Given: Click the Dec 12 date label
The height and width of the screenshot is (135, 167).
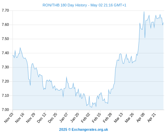Looking at the screenshot, I should [x=41, y=117].
